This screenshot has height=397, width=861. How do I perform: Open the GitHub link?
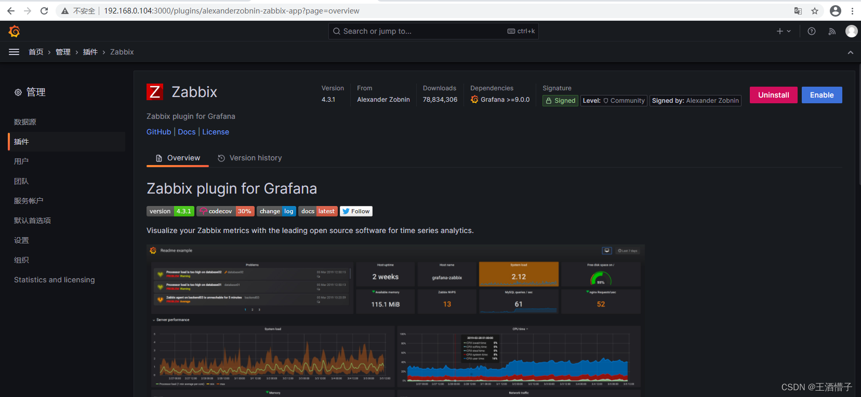pyautogui.click(x=158, y=132)
